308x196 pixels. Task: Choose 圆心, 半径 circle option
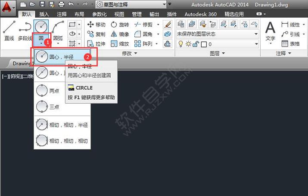62,57
